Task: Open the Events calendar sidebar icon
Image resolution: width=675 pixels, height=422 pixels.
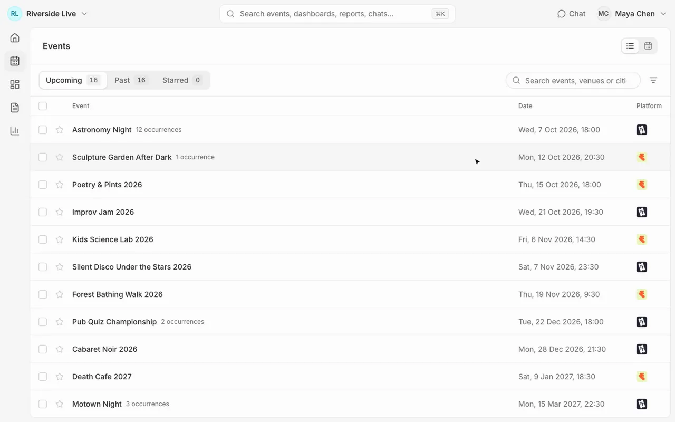Action: (15, 61)
